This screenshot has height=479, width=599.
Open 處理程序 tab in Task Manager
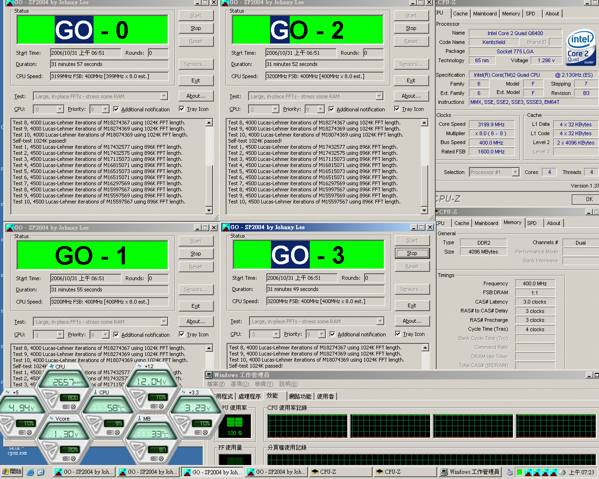click(249, 396)
